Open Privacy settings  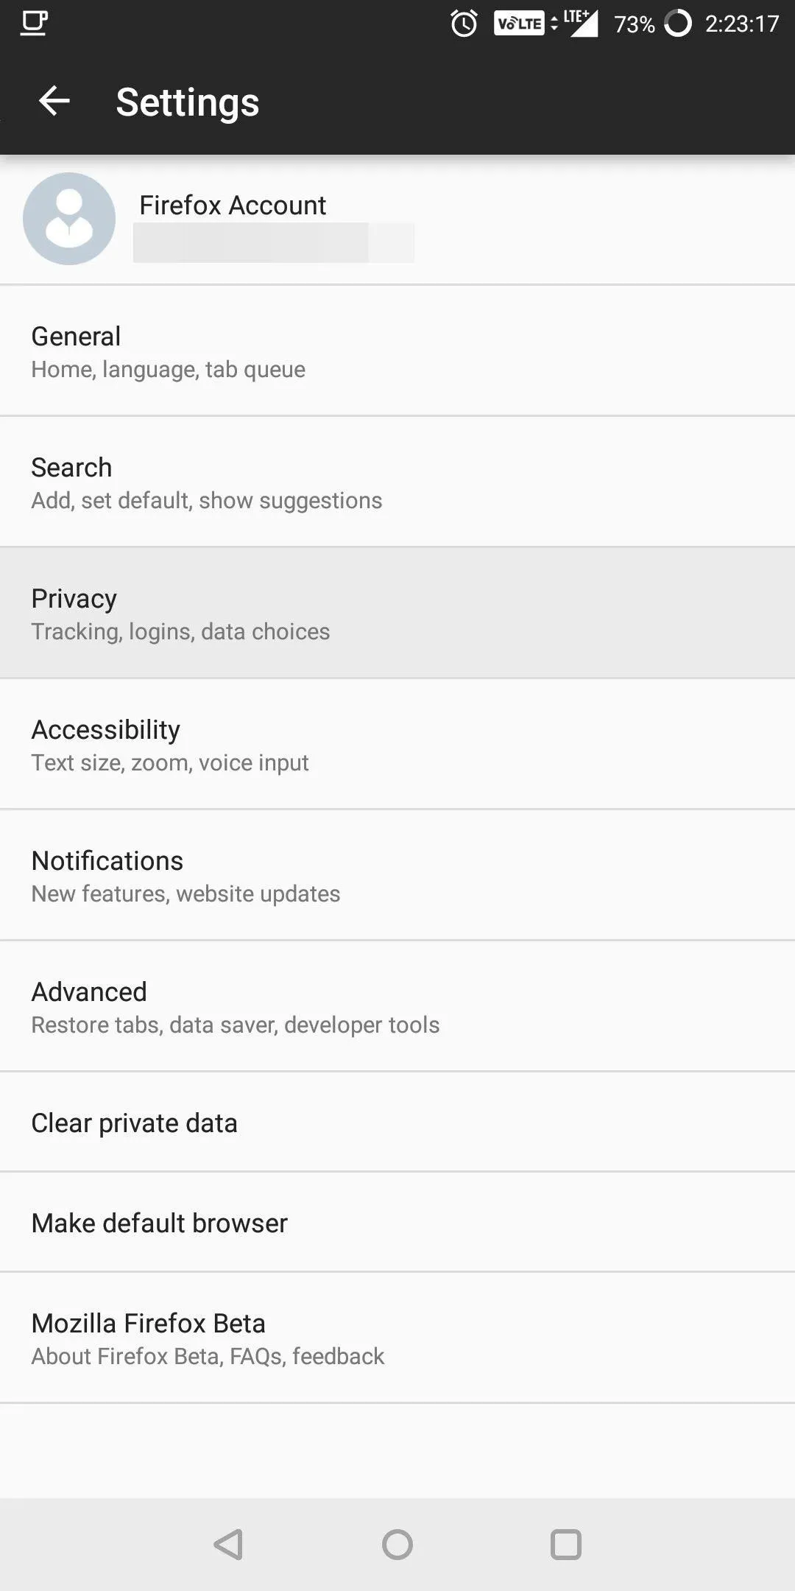(x=397, y=613)
